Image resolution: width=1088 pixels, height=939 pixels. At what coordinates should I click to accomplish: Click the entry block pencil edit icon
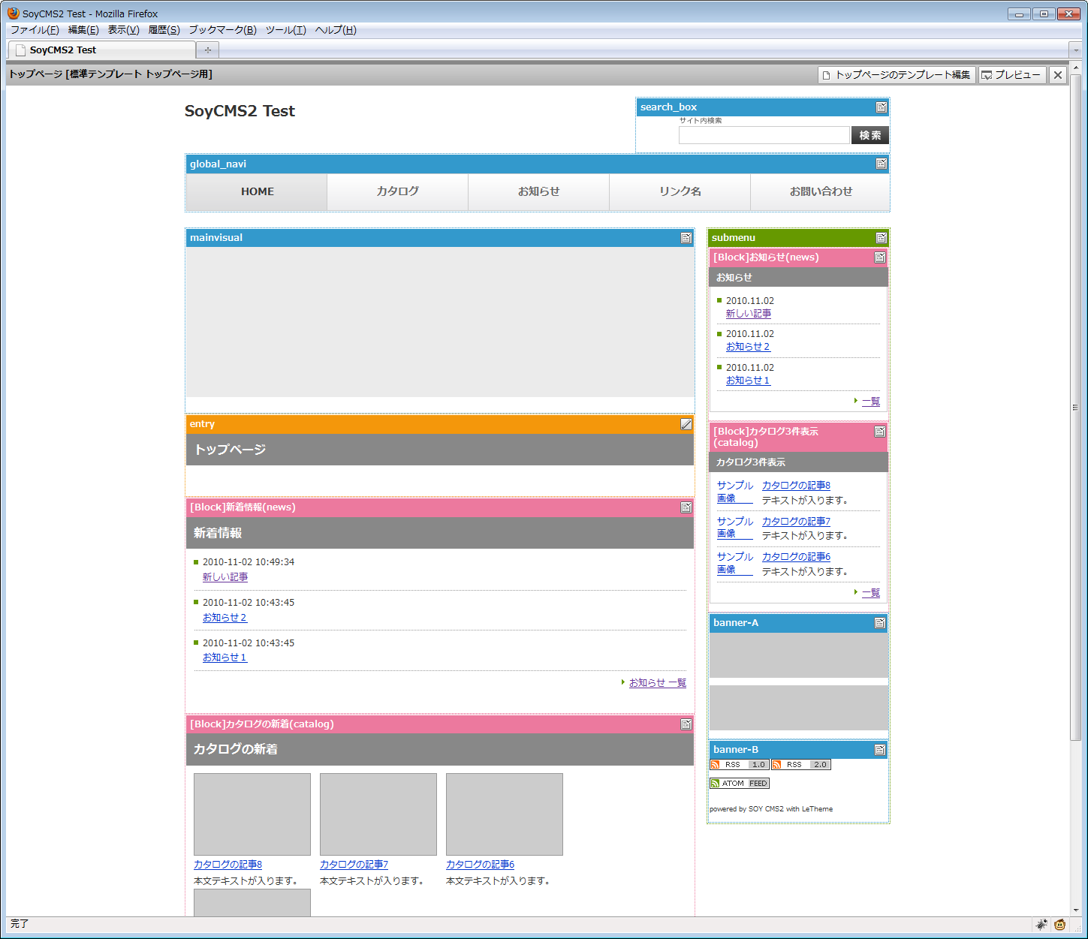click(686, 424)
